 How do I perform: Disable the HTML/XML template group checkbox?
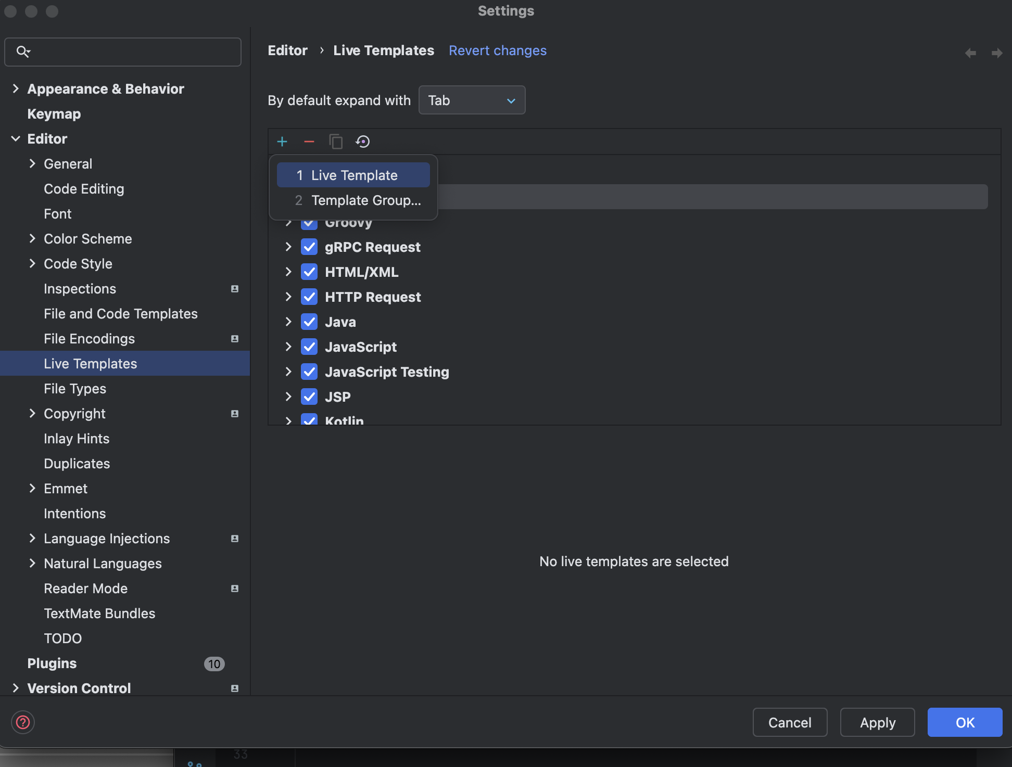click(309, 272)
